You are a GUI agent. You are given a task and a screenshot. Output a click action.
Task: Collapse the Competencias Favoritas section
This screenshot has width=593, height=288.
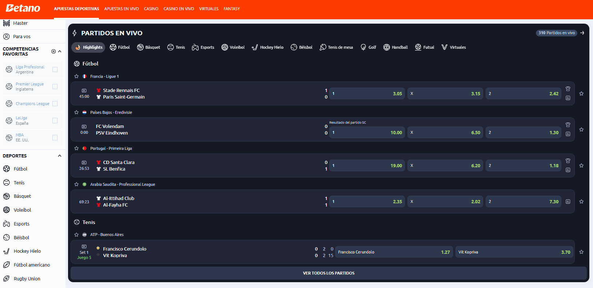pyautogui.click(x=60, y=51)
